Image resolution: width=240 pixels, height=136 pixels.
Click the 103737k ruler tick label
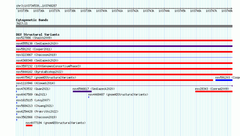click(x=54, y=11)
